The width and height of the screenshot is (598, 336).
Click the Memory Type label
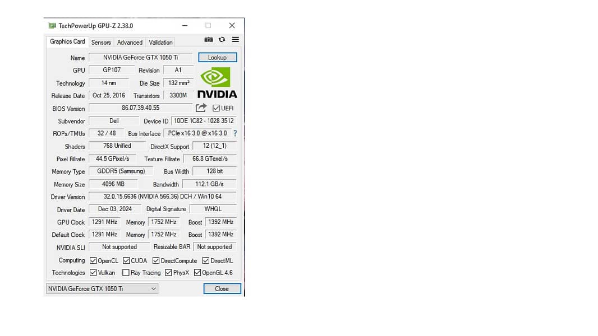tap(68, 171)
